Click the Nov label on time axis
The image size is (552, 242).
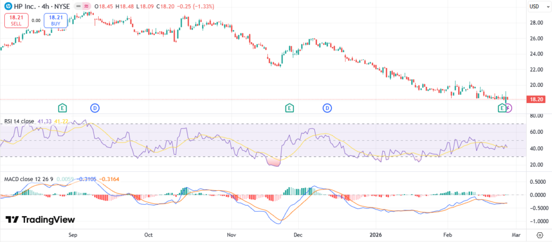(231, 234)
